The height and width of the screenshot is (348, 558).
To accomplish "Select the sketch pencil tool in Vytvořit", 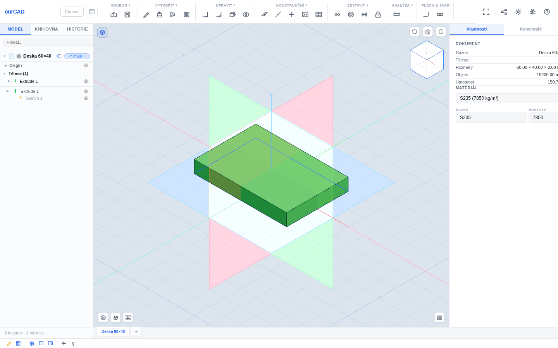I will 146,15.
